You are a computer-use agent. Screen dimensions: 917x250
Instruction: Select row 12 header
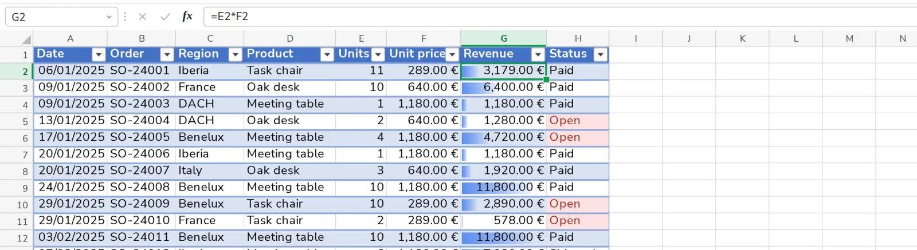tap(17, 238)
